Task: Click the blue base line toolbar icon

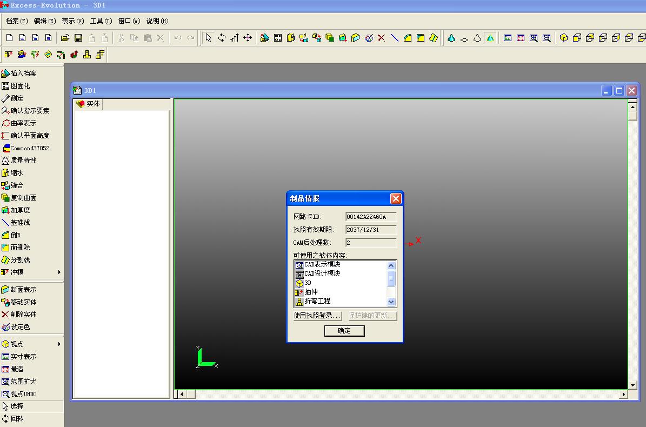Action: [x=394, y=38]
